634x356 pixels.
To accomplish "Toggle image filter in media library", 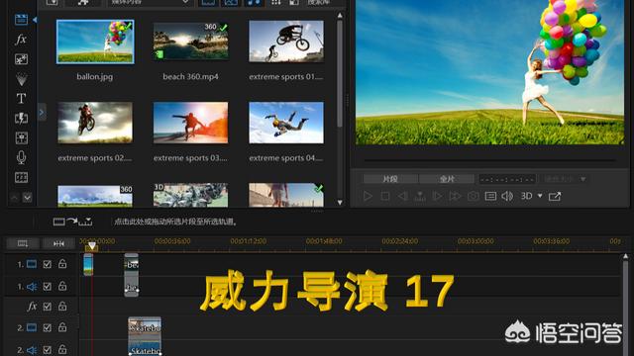I will [231, 2].
